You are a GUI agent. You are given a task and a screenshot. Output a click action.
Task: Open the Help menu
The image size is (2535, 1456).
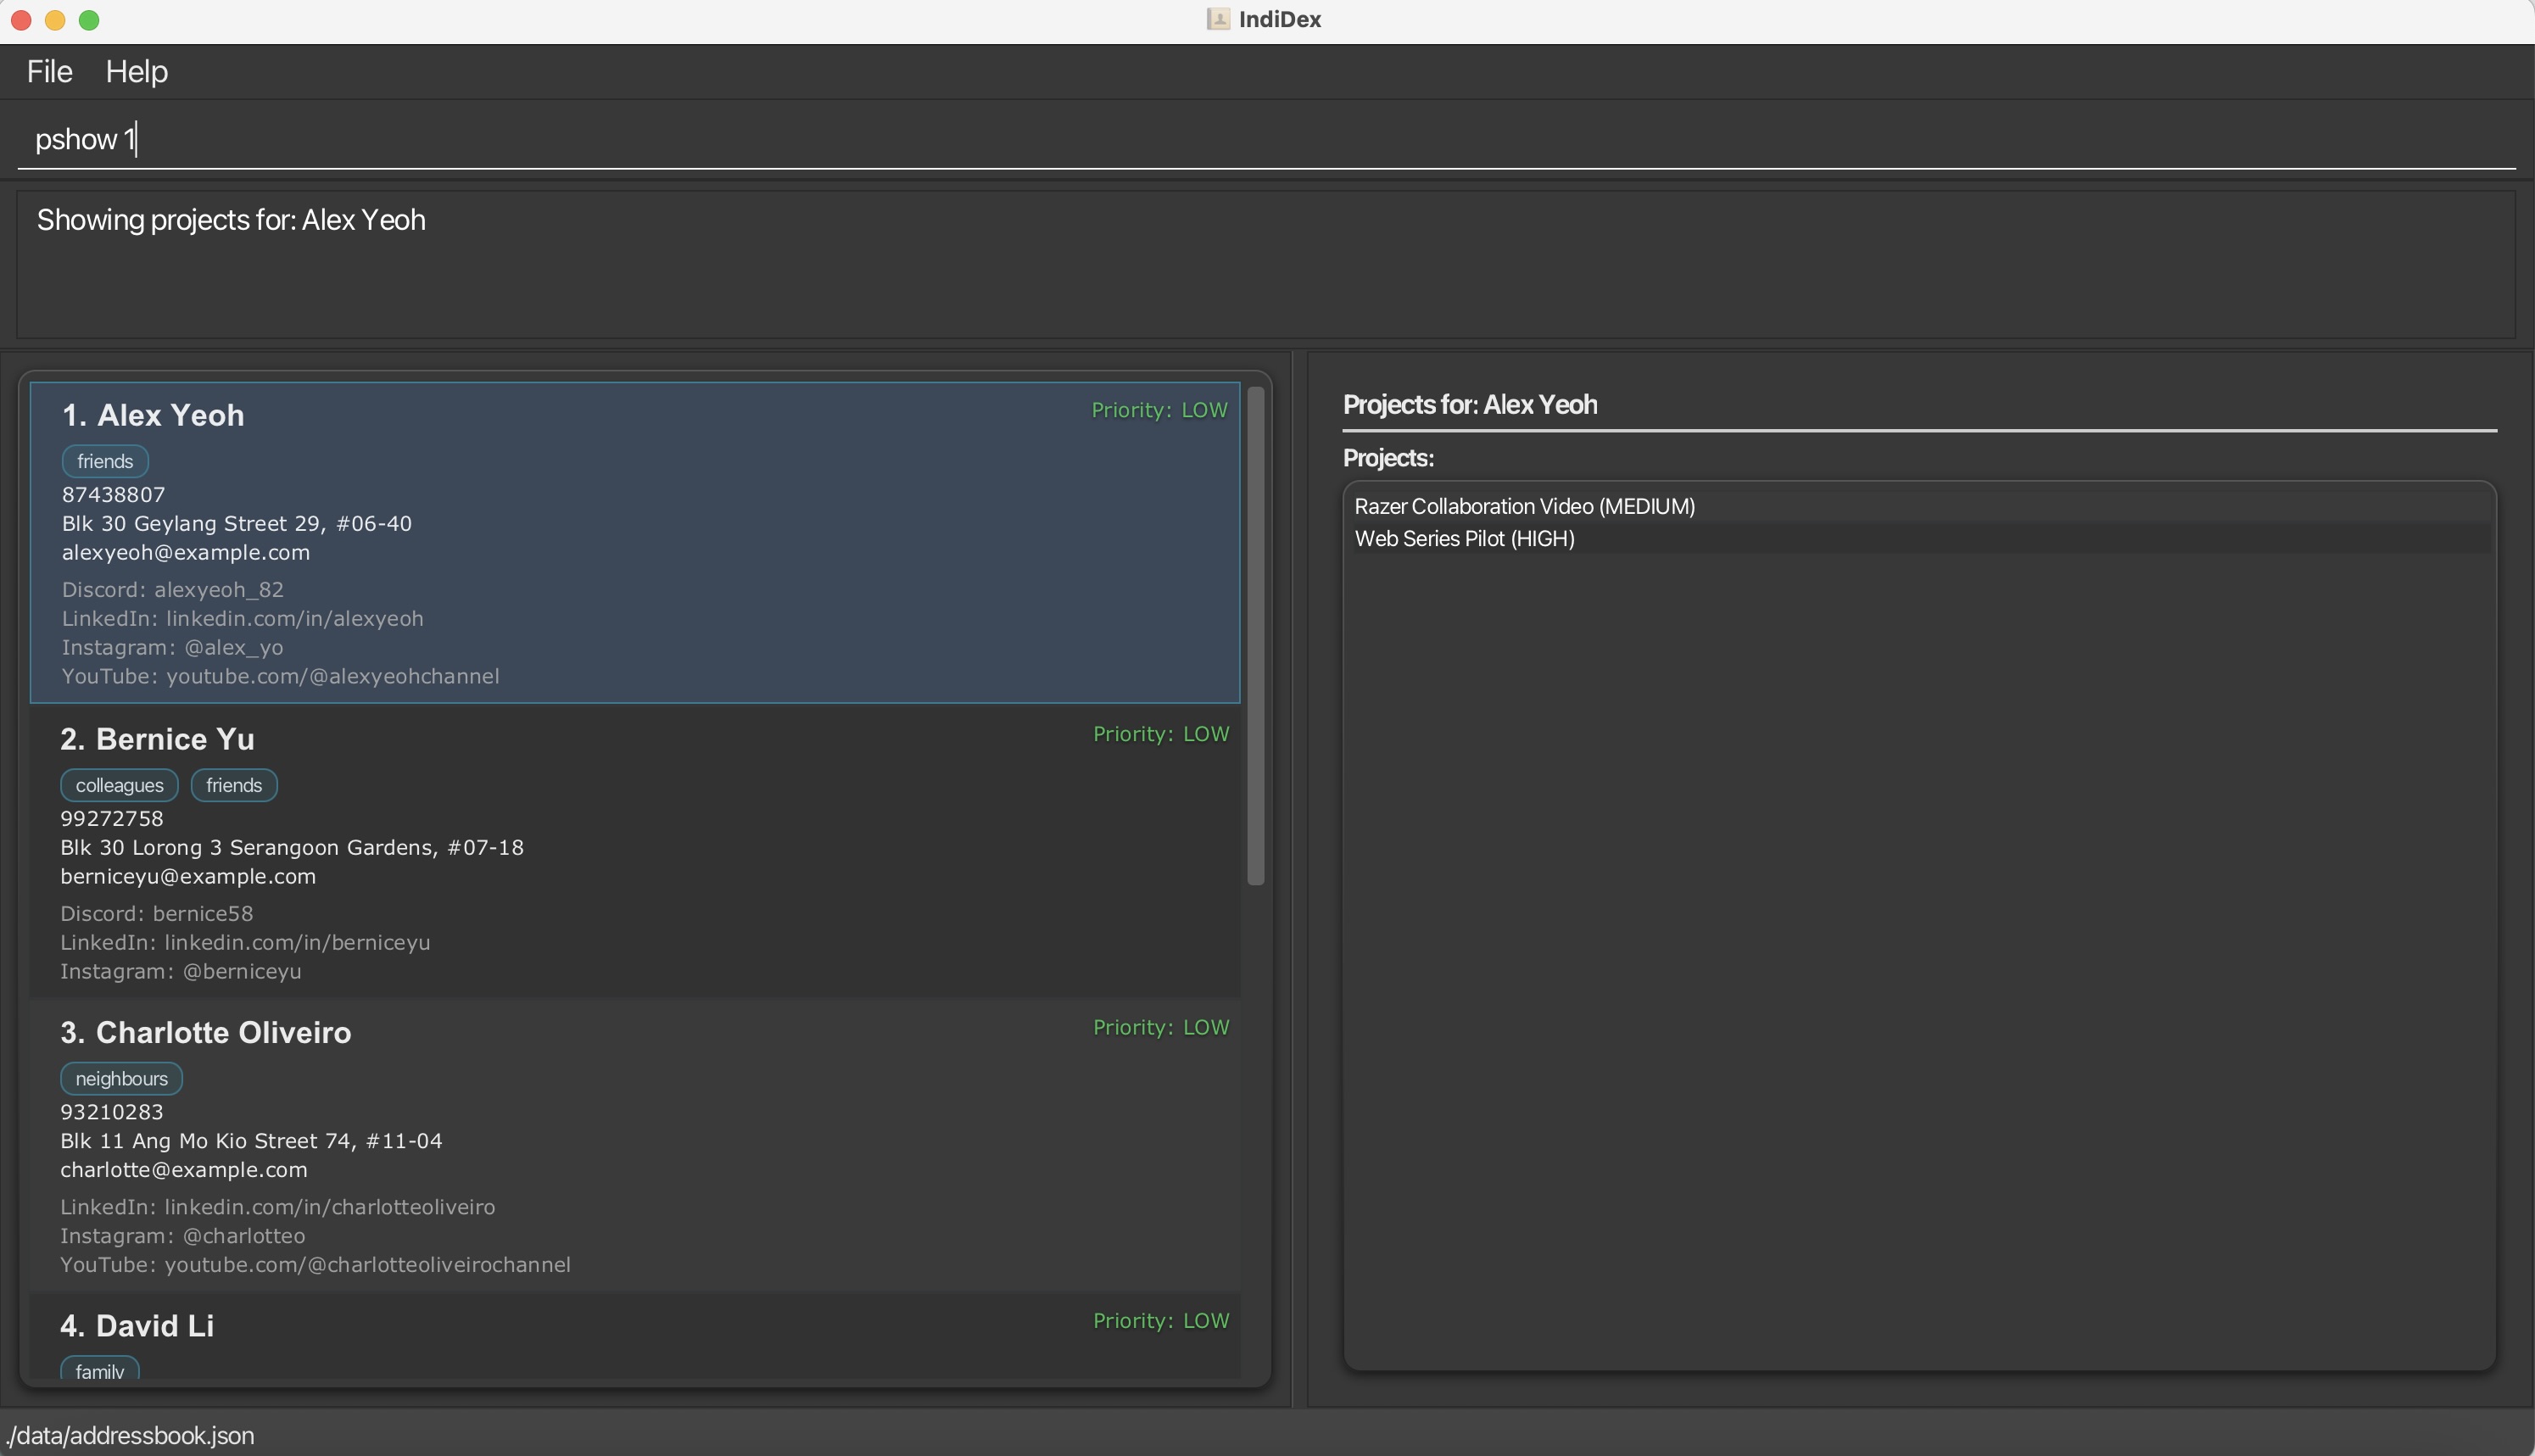tap(137, 71)
